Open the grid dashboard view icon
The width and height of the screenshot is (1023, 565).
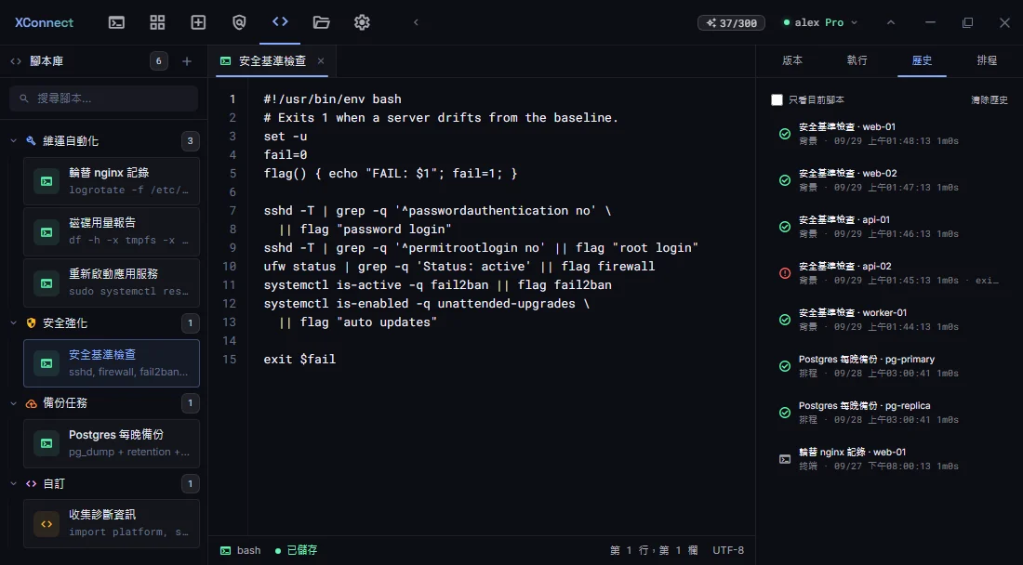coord(157,22)
